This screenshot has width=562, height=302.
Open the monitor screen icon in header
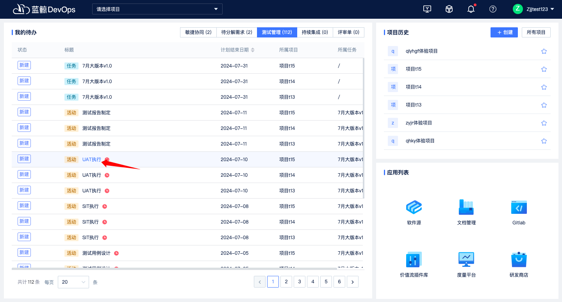pos(427,9)
